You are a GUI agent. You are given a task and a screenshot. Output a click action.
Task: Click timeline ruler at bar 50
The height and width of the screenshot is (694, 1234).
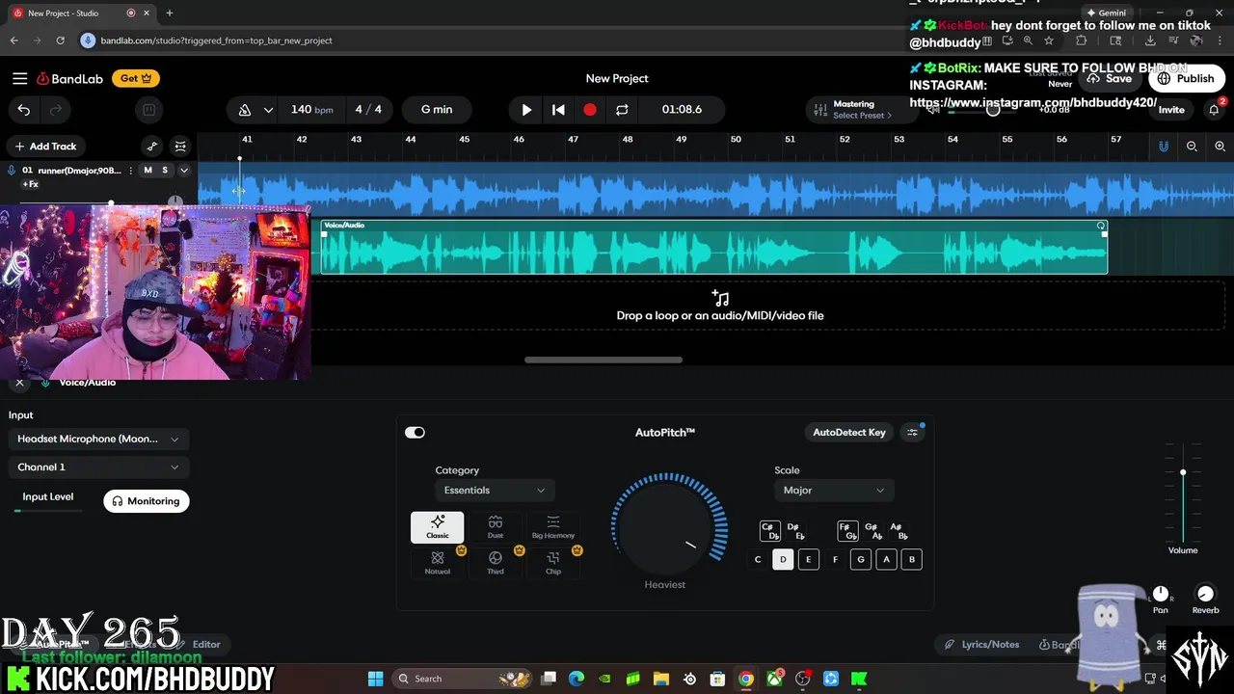click(x=736, y=140)
